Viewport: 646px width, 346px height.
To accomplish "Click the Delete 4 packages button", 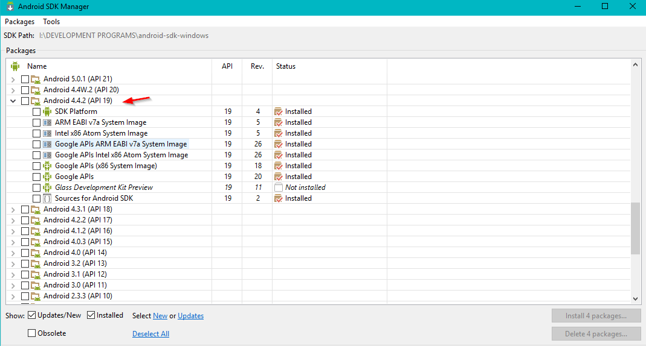I will point(596,334).
